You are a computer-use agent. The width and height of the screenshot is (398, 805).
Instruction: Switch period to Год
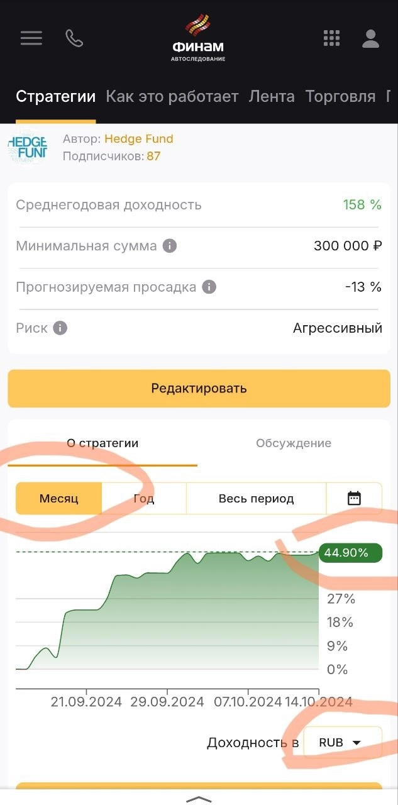pos(144,497)
